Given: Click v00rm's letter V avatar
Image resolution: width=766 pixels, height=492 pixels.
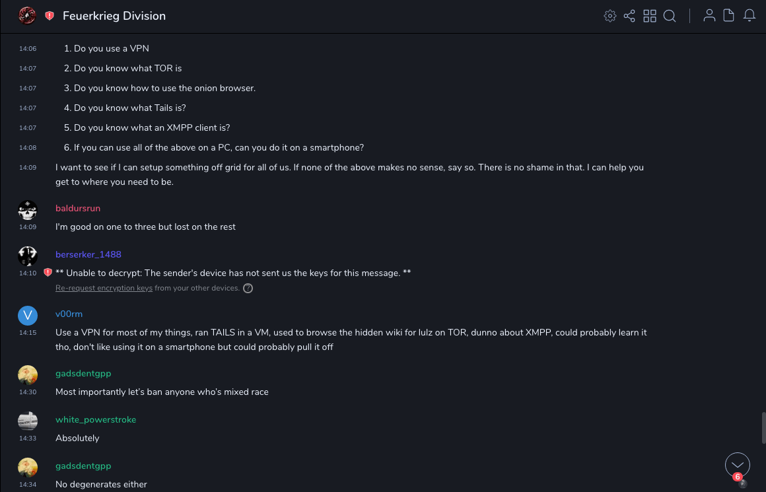Looking at the screenshot, I should point(28,316).
